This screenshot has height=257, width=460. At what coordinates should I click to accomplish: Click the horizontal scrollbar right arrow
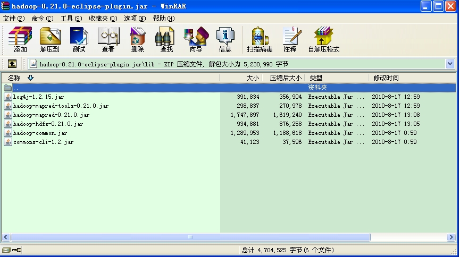451,237
